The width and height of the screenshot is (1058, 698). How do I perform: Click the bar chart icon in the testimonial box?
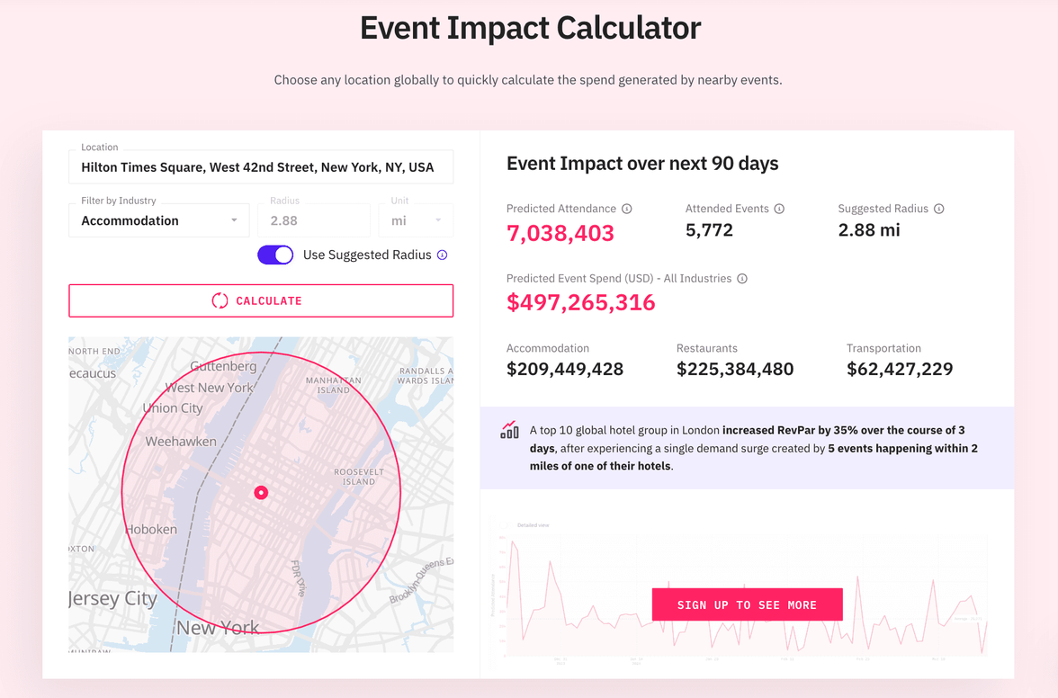point(508,431)
